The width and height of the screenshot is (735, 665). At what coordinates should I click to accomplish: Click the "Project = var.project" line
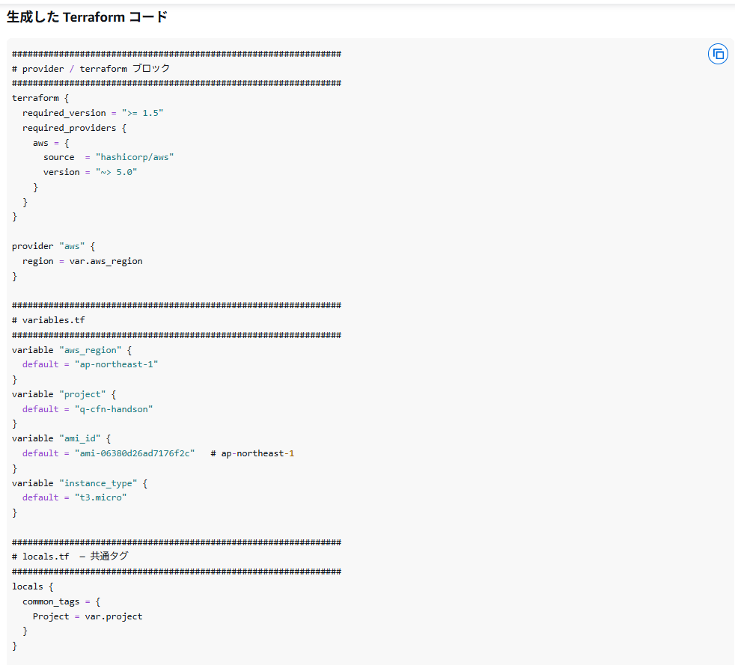coord(88,617)
